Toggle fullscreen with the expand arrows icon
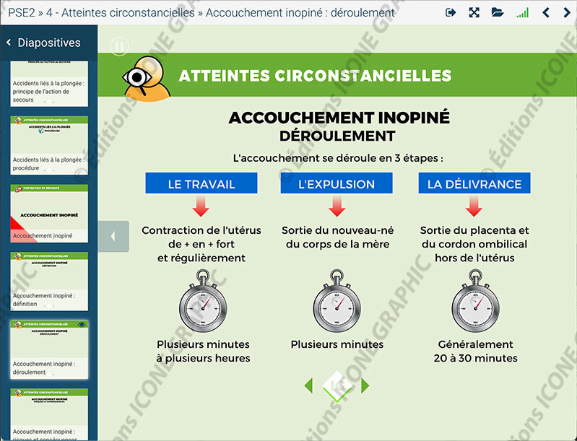Viewport: 577px width, 441px height. (474, 12)
